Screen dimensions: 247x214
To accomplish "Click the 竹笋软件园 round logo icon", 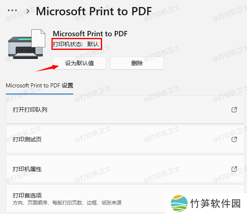I will pos(179,203).
